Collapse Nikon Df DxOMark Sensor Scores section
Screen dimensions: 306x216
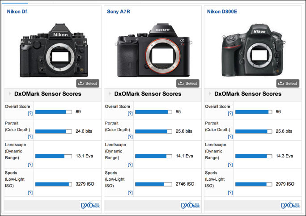pyautogui.click(x=9, y=93)
